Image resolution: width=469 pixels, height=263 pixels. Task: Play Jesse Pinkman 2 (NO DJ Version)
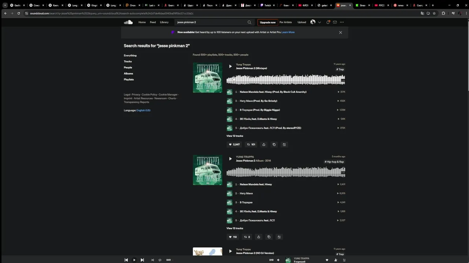pos(230,251)
